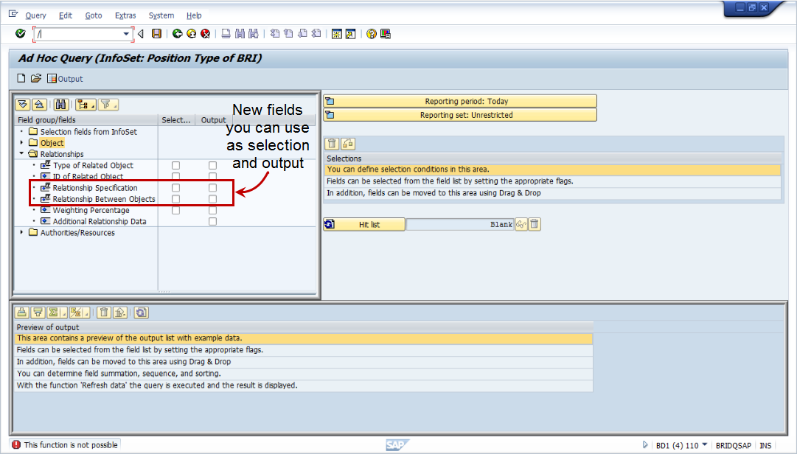Image resolution: width=797 pixels, height=454 pixels.
Task: Open the system info dropdown in the status bar
Action: click(705, 445)
